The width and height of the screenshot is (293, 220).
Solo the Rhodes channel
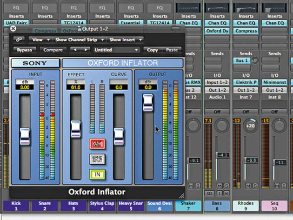[x=255, y=186]
